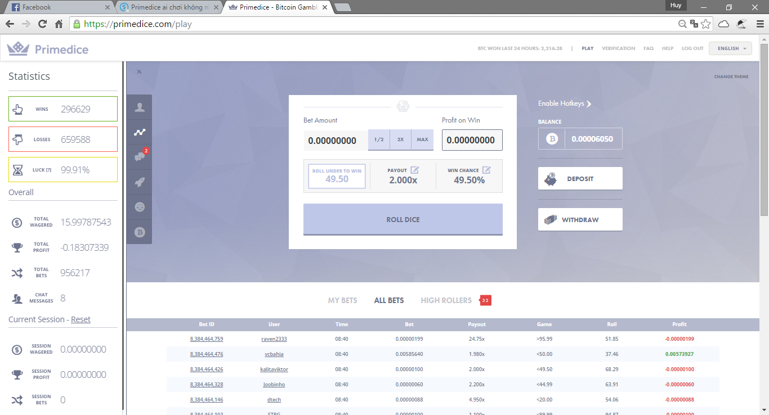Toggle the Roll Under To Win box
This screenshot has width=769, height=415.
click(337, 176)
